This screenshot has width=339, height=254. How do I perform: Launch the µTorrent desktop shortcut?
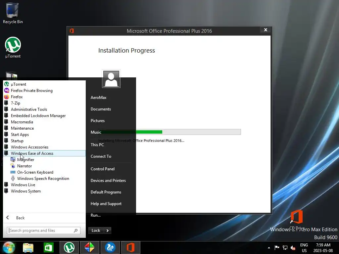click(13, 48)
